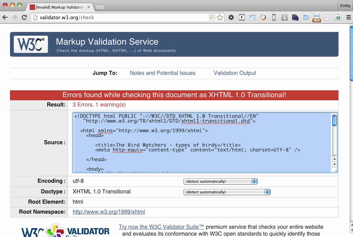Click the Root Element html value
353x237 pixels.
tap(78, 202)
